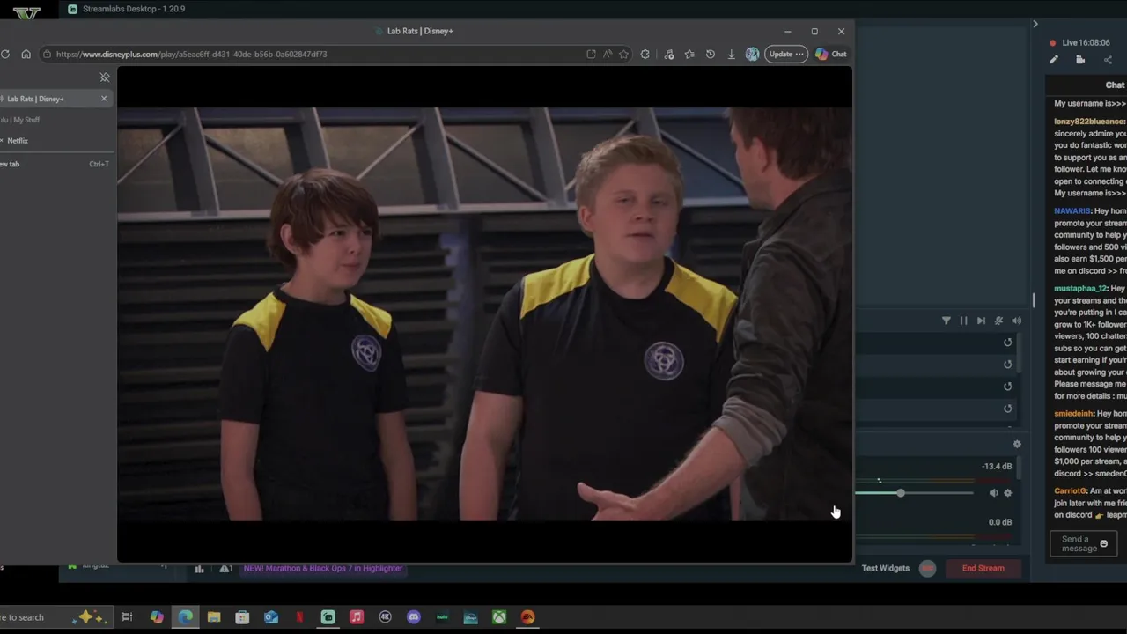
Task: Mute the -13.4 dB audio source
Action: 994,493
